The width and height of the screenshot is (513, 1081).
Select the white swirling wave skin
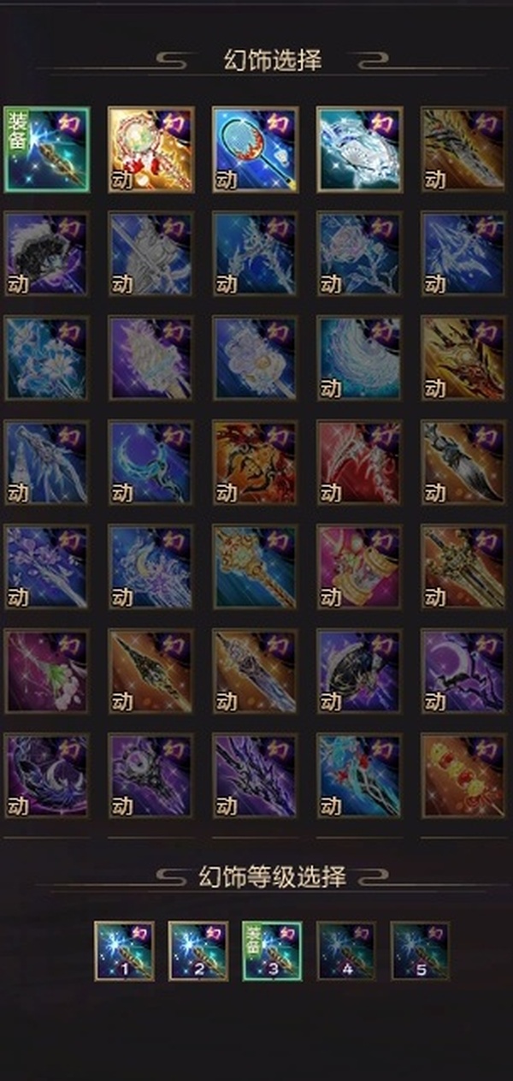click(360, 358)
